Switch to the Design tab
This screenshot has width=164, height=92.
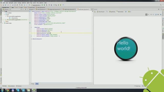tap(33, 84)
